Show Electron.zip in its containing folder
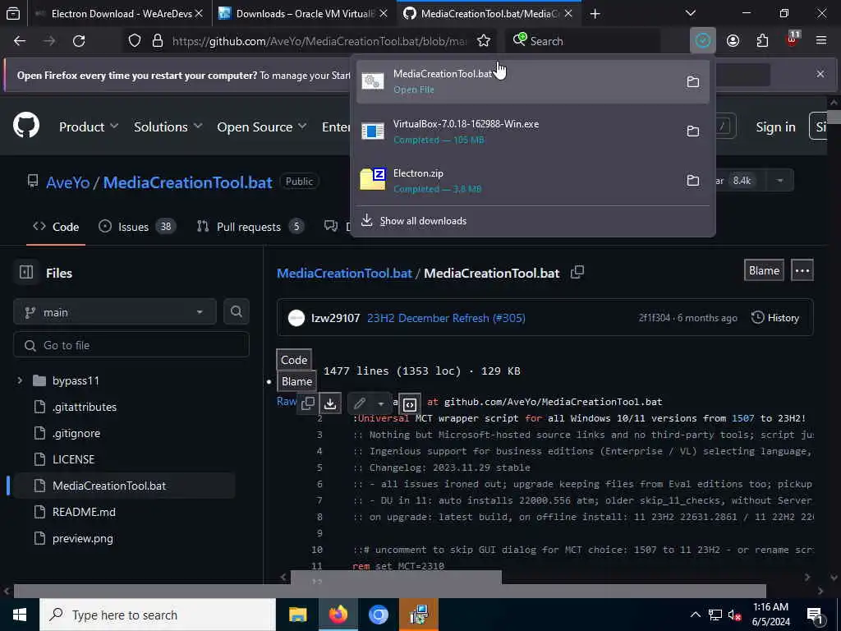Viewport: 841px width, 631px height. (x=693, y=180)
